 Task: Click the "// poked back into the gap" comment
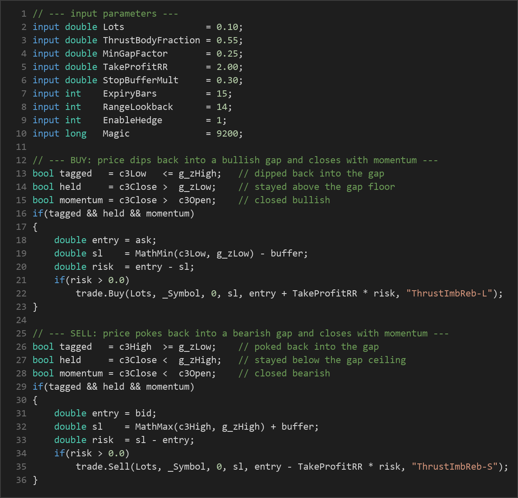pyautogui.click(x=309, y=347)
